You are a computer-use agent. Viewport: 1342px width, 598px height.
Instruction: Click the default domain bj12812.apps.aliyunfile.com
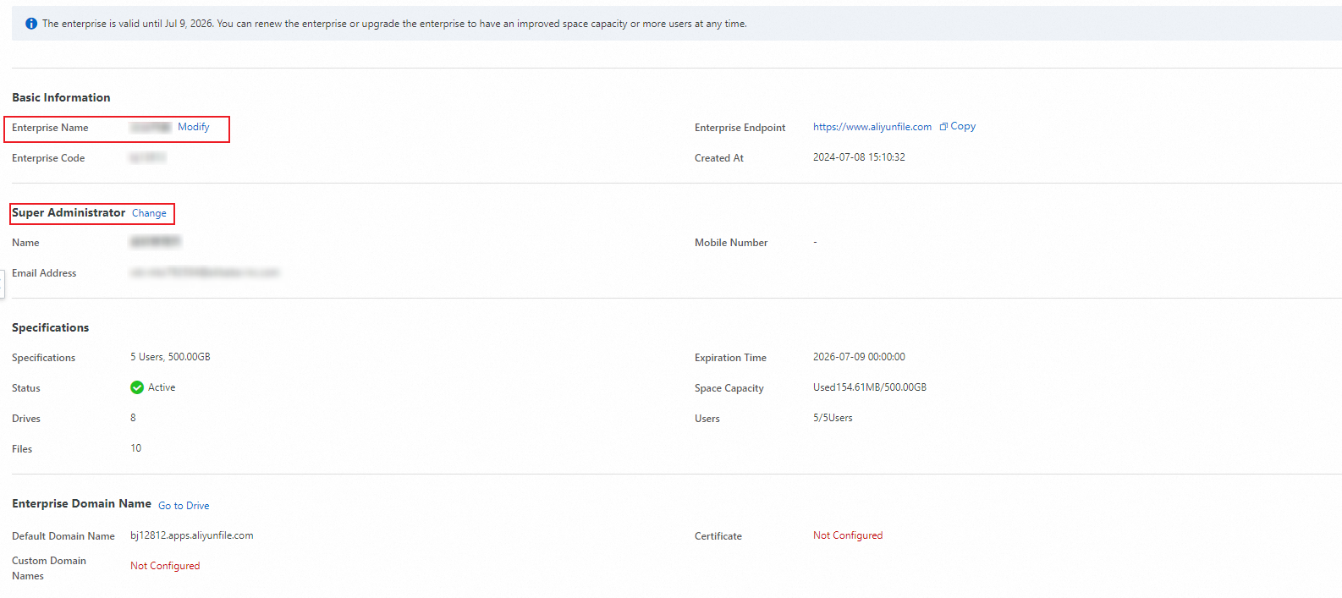(192, 535)
